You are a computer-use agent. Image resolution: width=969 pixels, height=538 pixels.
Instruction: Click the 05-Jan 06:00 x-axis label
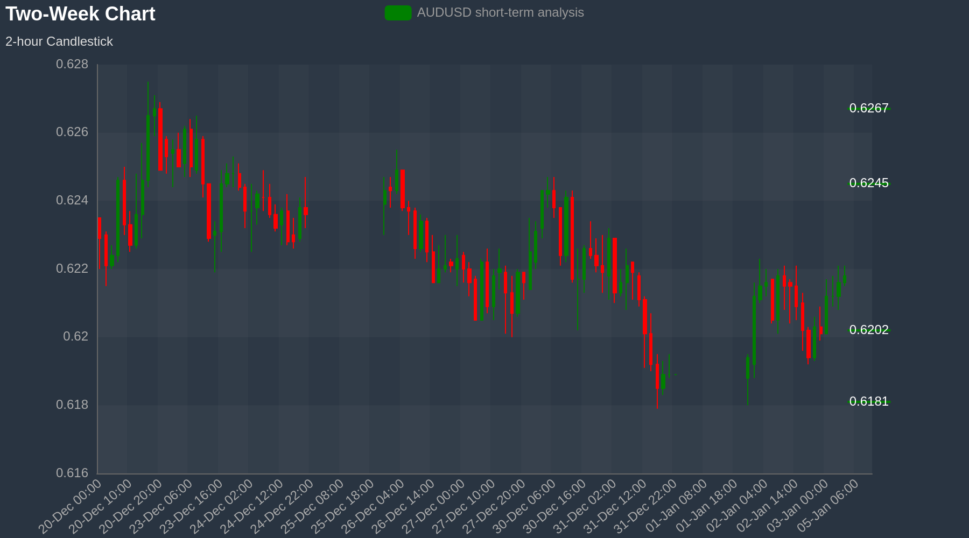828,507
